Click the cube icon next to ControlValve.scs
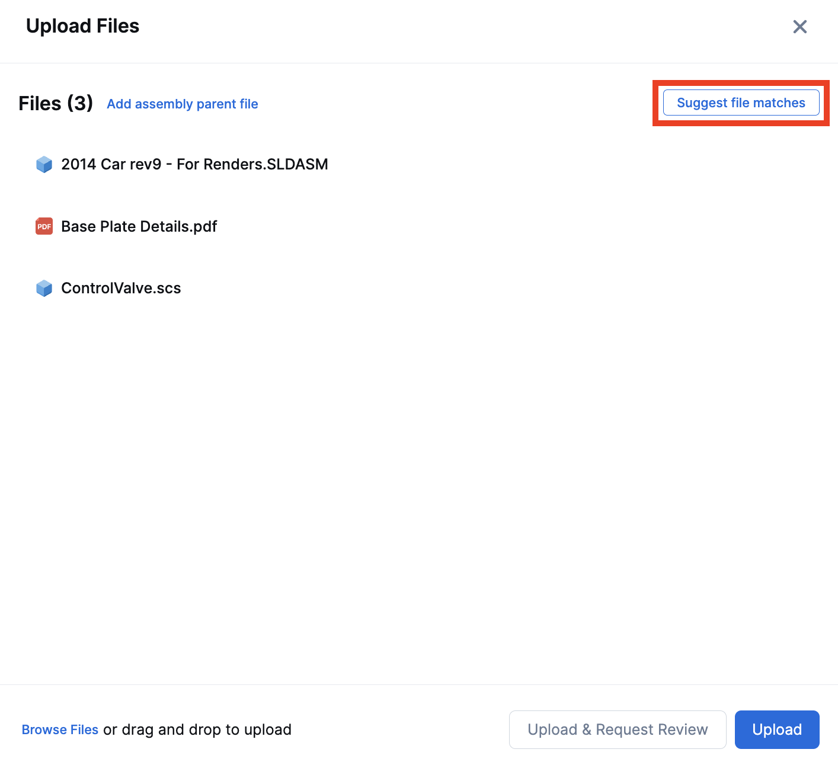 (x=44, y=289)
